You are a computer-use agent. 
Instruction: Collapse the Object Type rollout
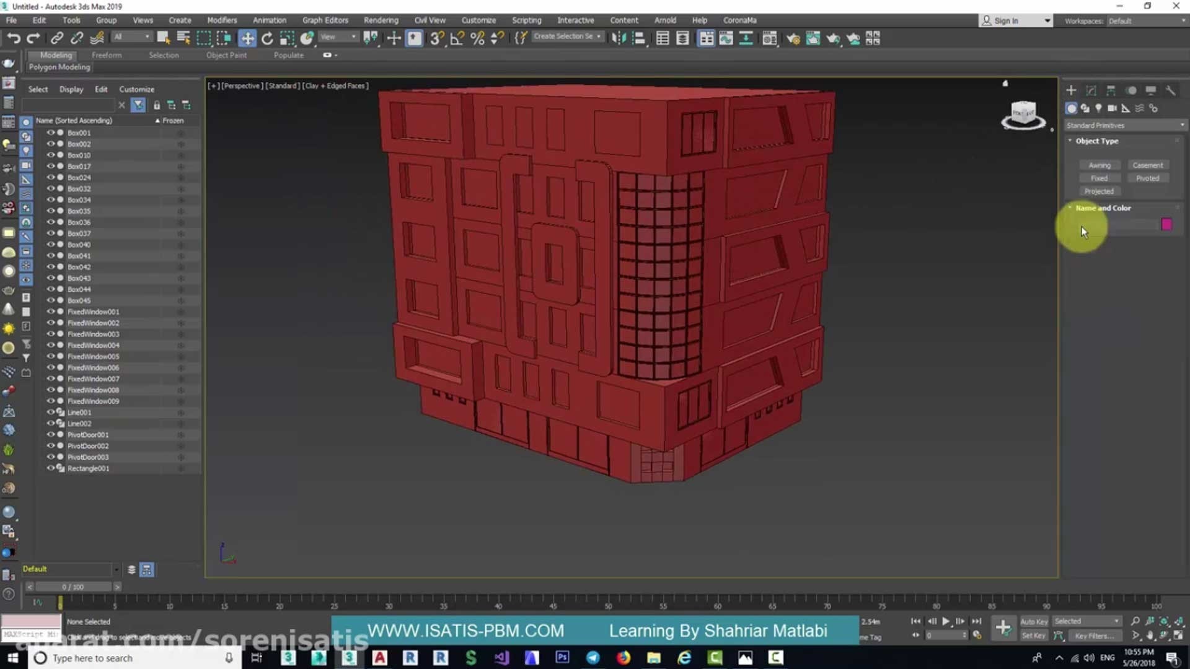1096,141
